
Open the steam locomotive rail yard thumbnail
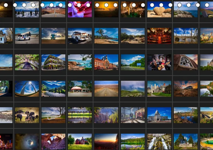point(133,115)
